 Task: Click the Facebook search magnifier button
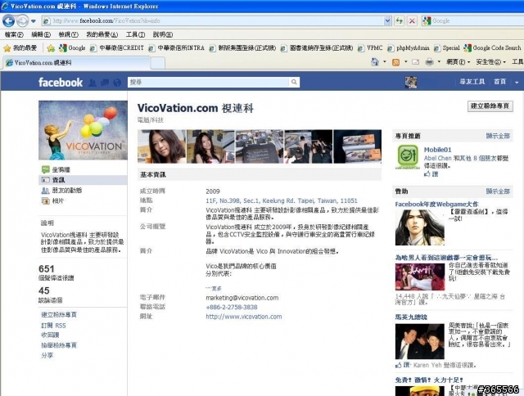click(x=294, y=82)
